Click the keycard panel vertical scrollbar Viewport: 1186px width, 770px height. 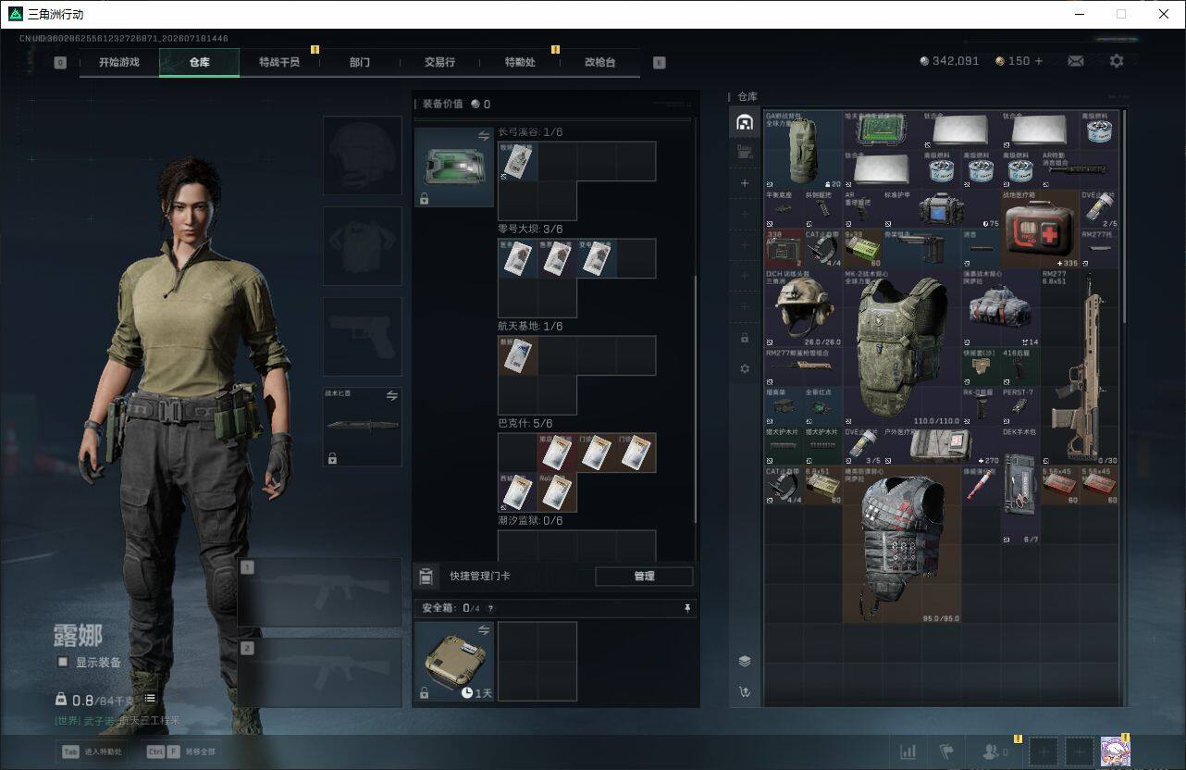coord(695,398)
